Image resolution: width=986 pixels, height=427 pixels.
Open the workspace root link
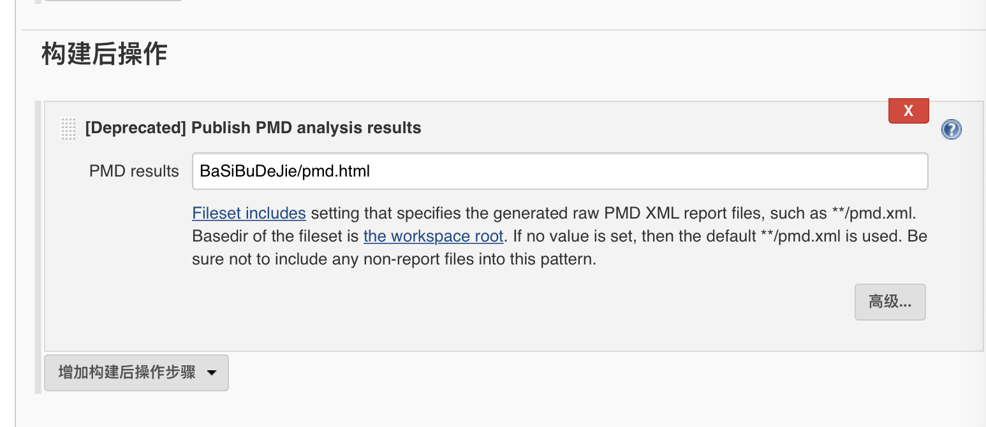[x=434, y=236]
